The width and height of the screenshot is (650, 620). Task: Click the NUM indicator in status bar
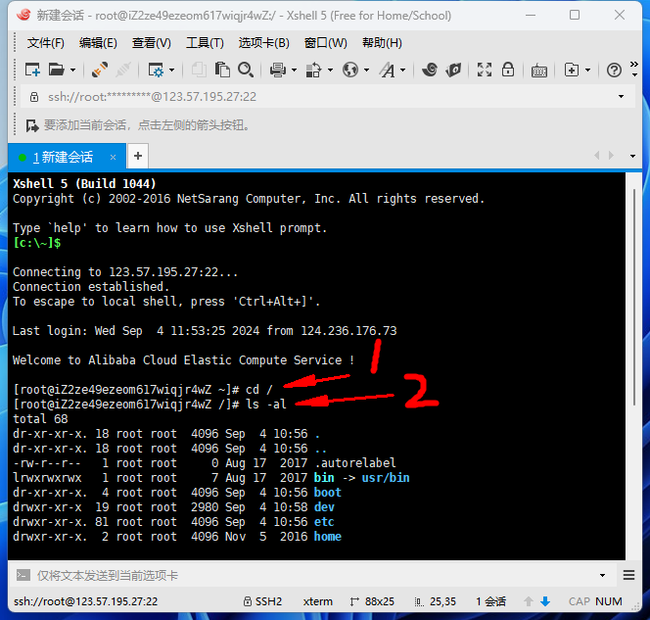(x=609, y=601)
